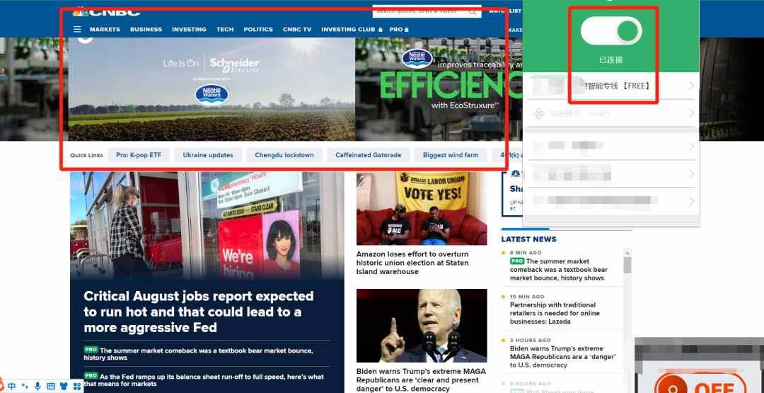Open summer market comeback link under main headline
This screenshot has height=393, width=764.
[x=198, y=353]
